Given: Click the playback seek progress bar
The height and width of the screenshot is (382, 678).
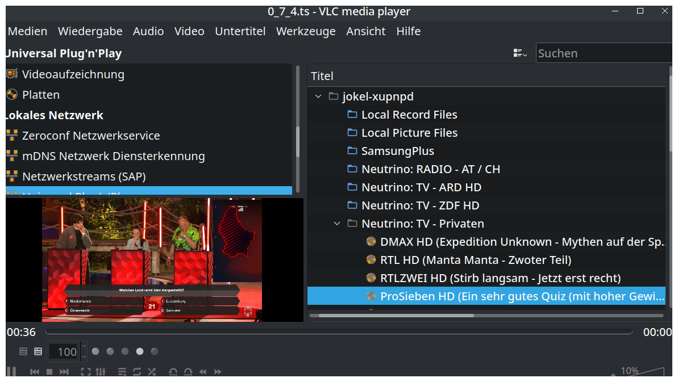Looking at the screenshot, I should (338, 332).
